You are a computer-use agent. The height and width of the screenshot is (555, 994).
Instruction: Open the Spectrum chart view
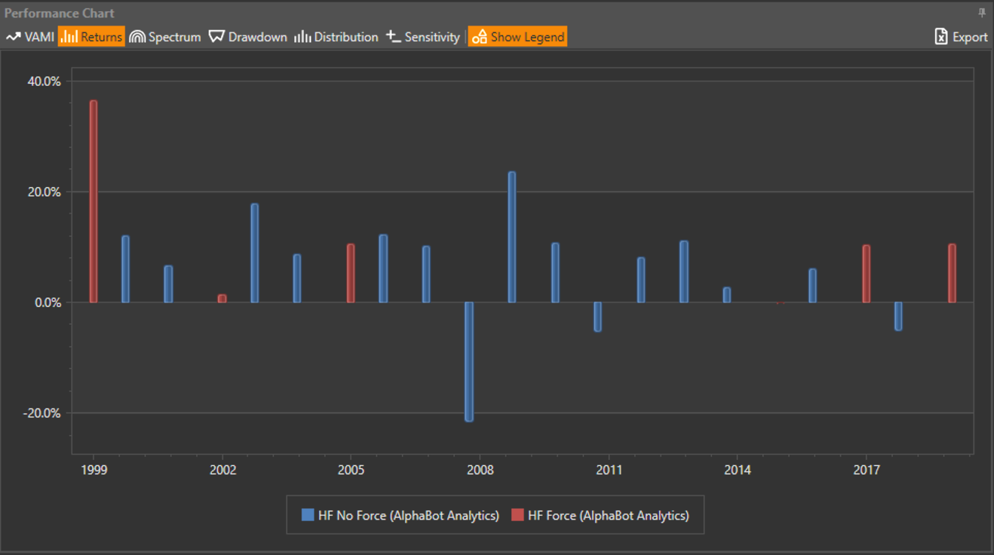(x=165, y=37)
